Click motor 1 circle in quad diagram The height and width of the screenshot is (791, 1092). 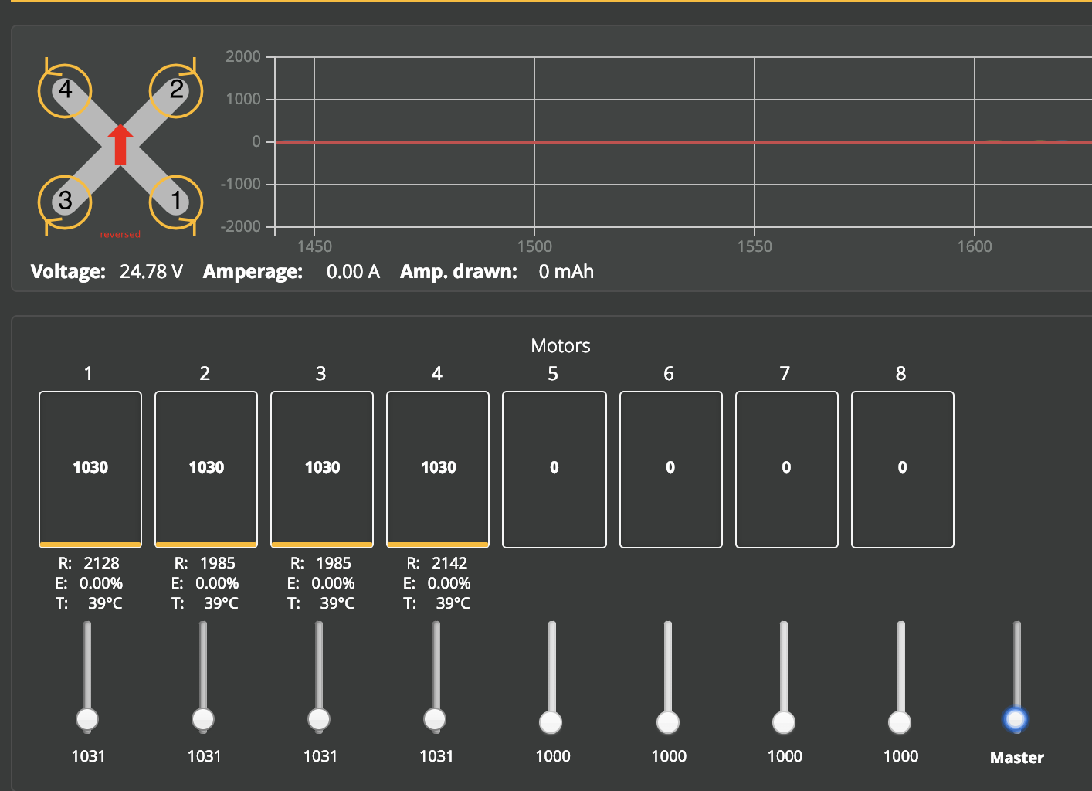176,202
